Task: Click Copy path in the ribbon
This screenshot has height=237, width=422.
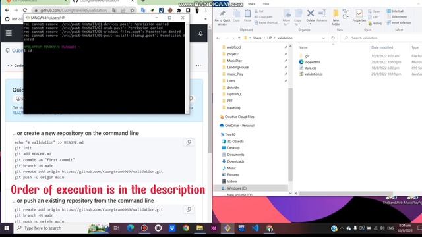Action: 263,16
